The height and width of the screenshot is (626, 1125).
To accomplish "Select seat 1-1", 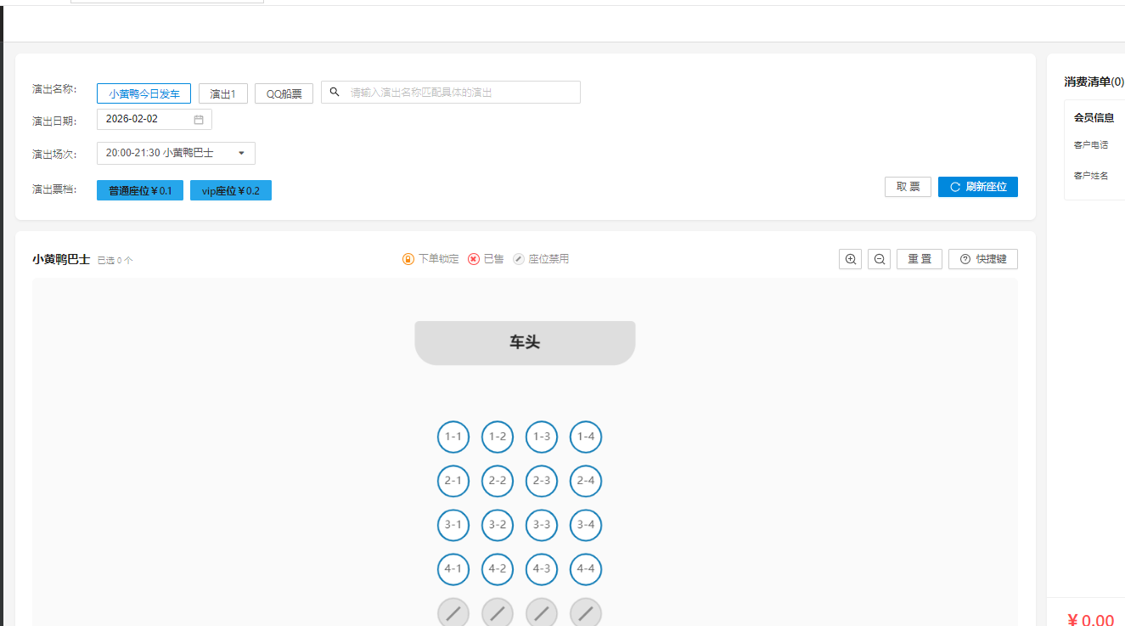I will 453,437.
